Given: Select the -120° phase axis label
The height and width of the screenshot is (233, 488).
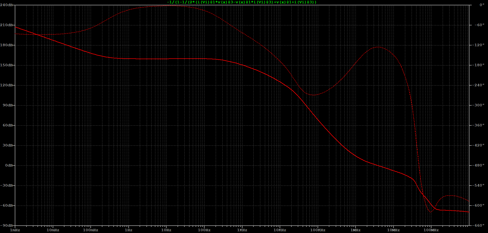Looking at the screenshot, I should click(x=478, y=45).
